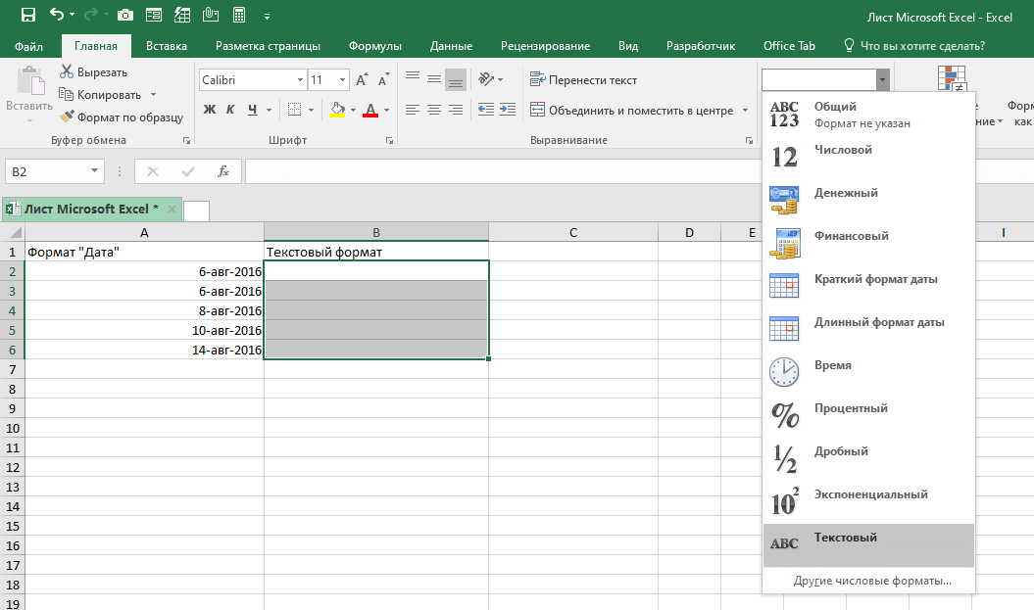Expand the Name Box dropdown arrow
Image resolution: width=1034 pixels, height=610 pixels.
95,171
